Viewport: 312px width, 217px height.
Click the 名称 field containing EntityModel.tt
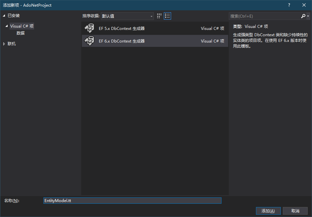(133, 201)
